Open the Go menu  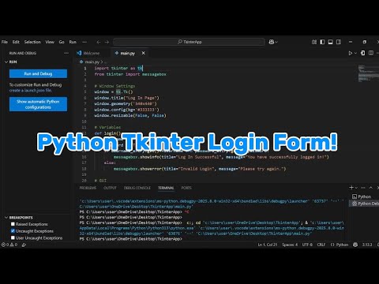coord(62,42)
